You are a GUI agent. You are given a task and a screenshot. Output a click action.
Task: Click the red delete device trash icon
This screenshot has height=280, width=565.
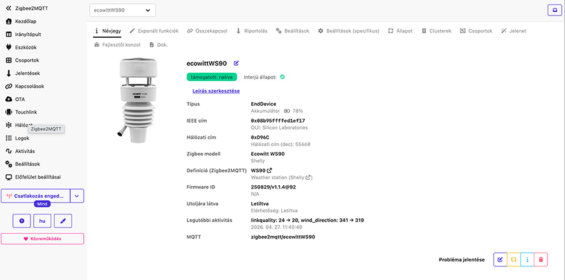pos(542,259)
